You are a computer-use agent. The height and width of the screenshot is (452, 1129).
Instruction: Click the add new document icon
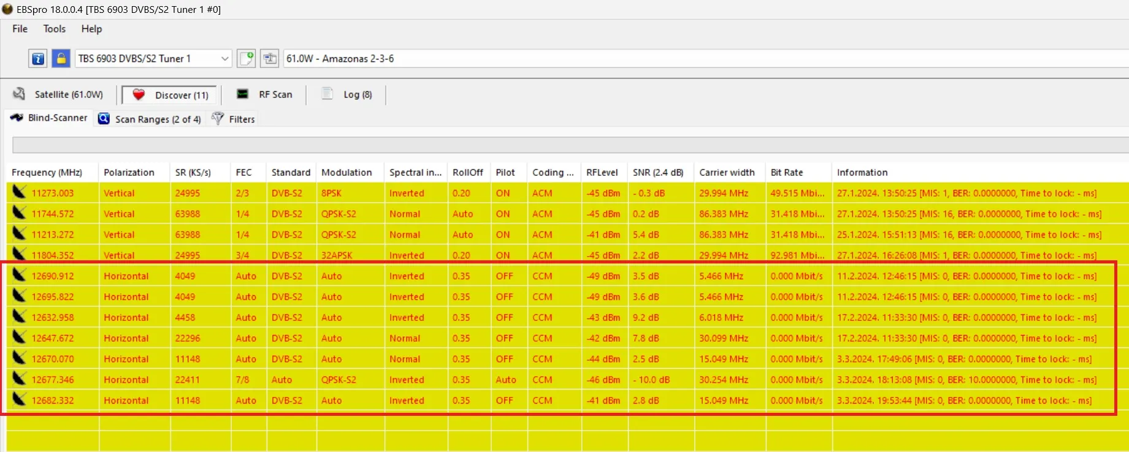[x=247, y=59]
